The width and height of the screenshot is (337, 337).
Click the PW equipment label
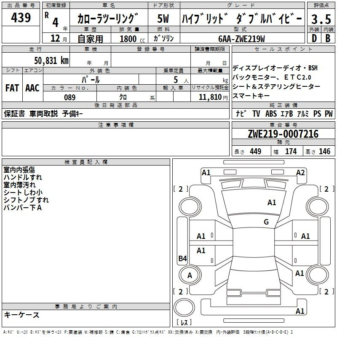tap(329, 114)
